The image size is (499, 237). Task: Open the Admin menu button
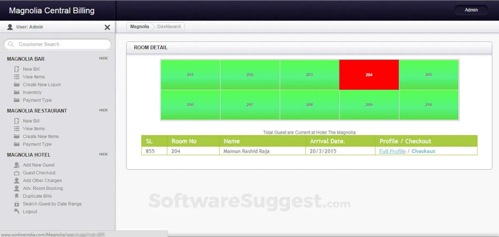click(x=471, y=10)
